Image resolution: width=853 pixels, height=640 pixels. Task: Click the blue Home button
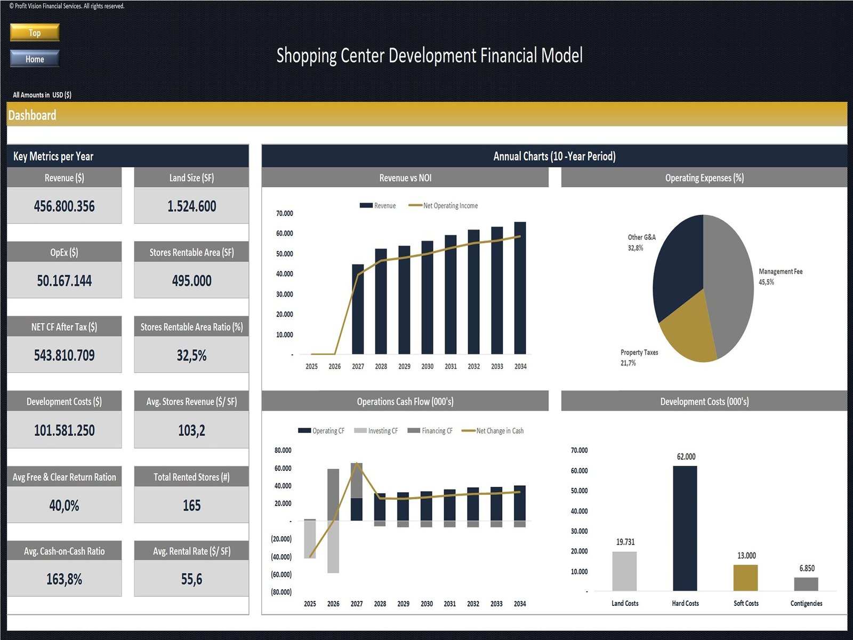(x=35, y=59)
